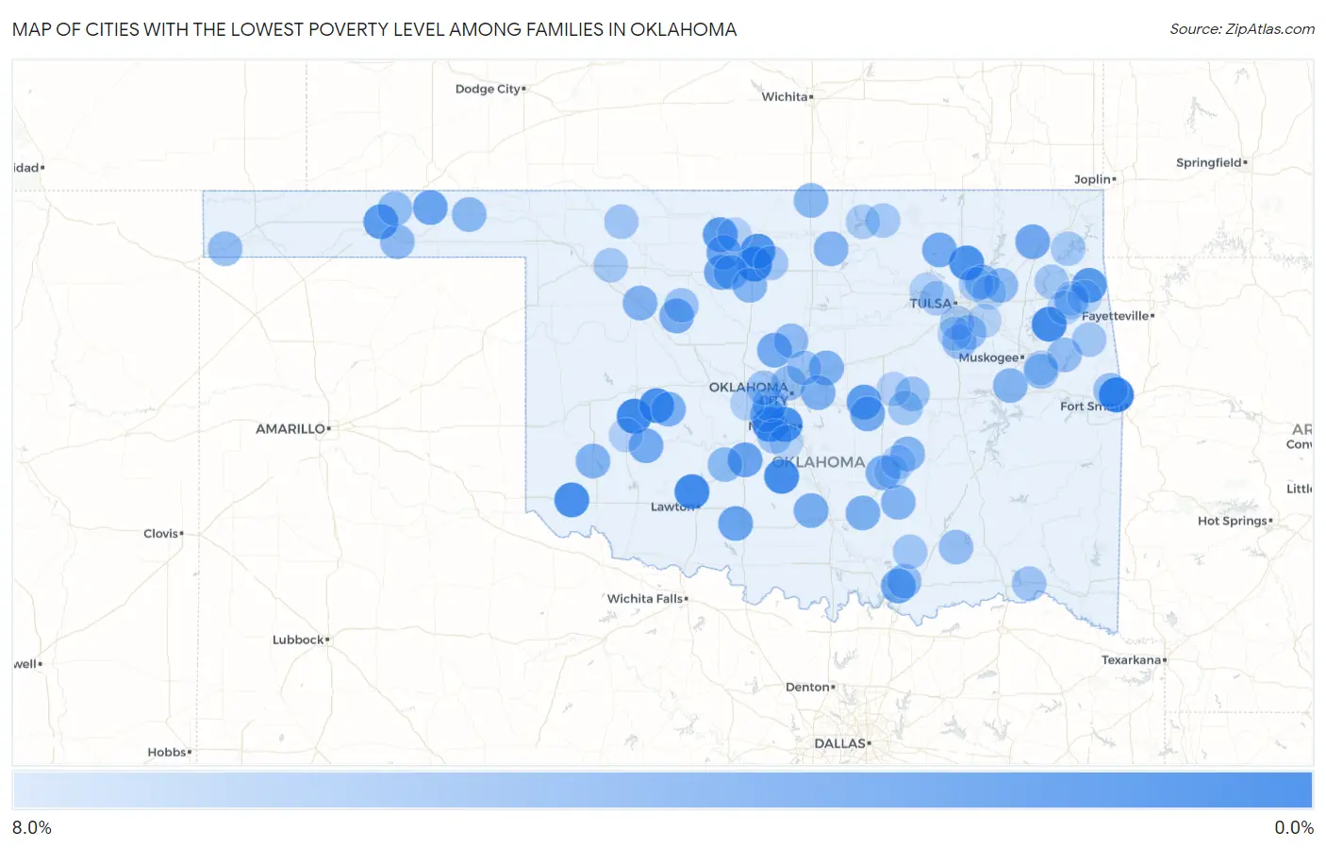Image resolution: width=1326 pixels, height=848 pixels.
Task: Click the Amarillo city label
Action: (x=290, y=429)
